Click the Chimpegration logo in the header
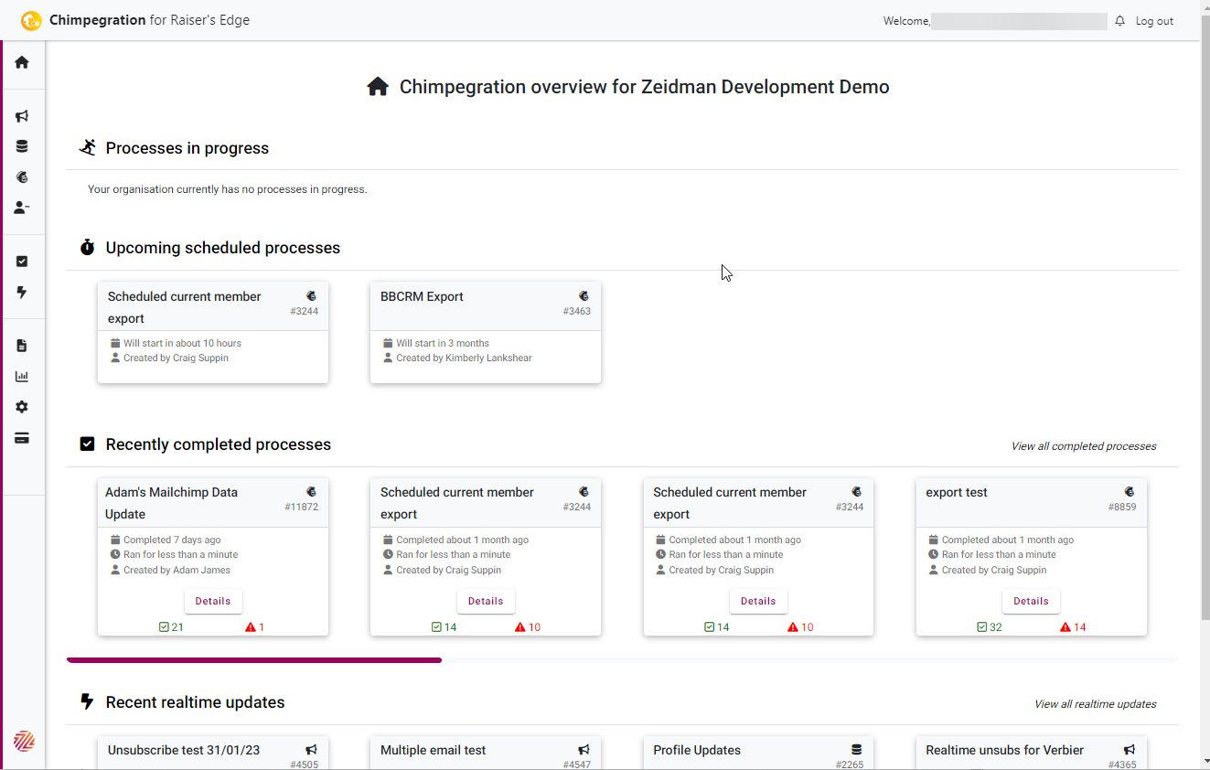This screenshot has height=770, width=1210. pos(31,20)
